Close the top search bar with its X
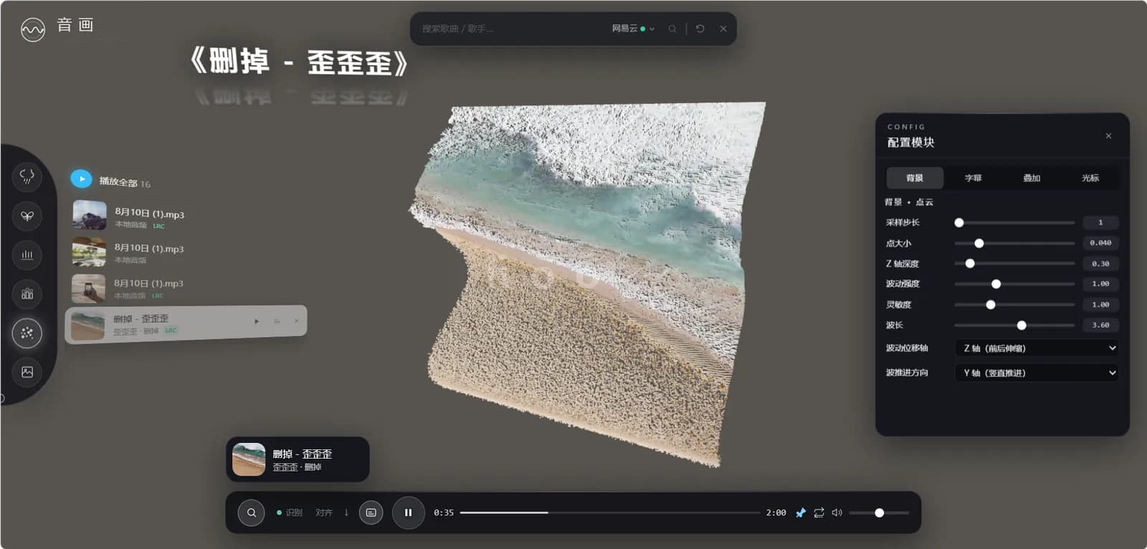This screenshot has width=1147, height=549. point(723,29)
